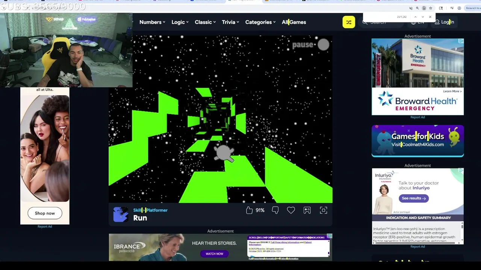Viewport: 481px width, 270px height.
Task: Click the yellow random game shuffle button
Action: tap(349, 22)
